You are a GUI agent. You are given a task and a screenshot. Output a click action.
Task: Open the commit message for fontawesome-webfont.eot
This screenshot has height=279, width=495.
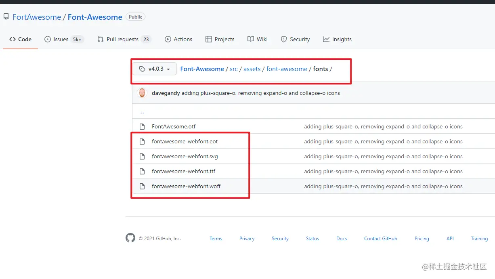[x=383, y=141]
